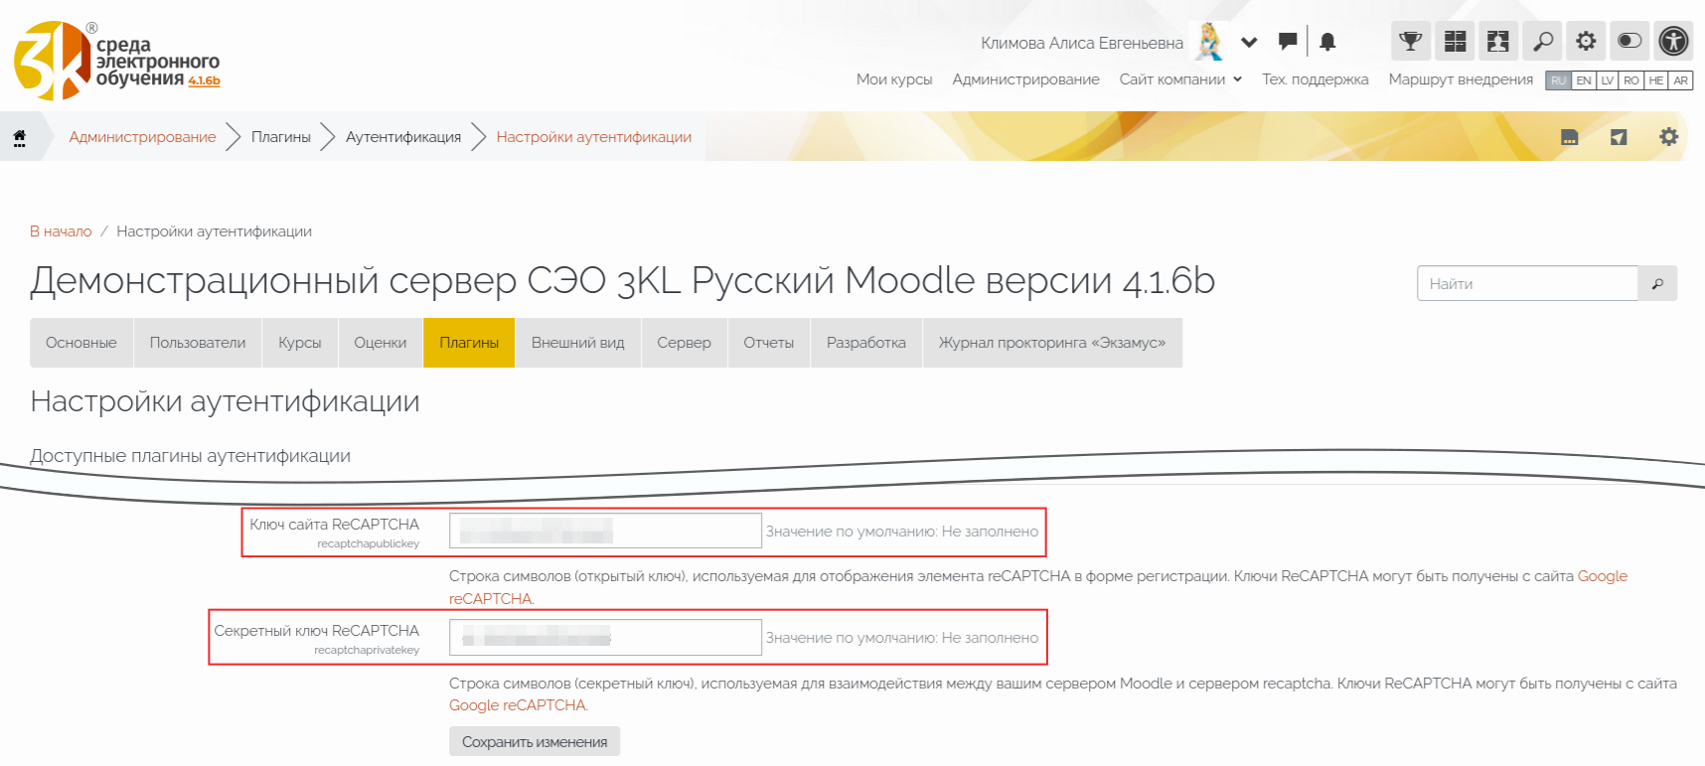Viewport: 1705px width, 766px height.
Task: Switch to the Разработка tab
Action: coord(866,343)
